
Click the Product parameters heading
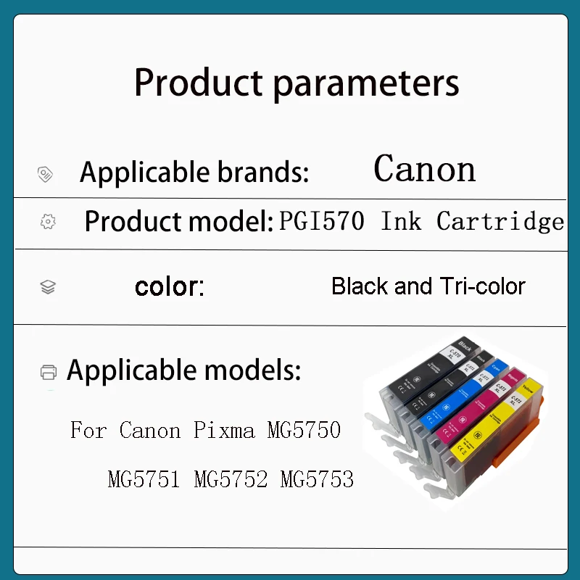[x=297, y=82]
